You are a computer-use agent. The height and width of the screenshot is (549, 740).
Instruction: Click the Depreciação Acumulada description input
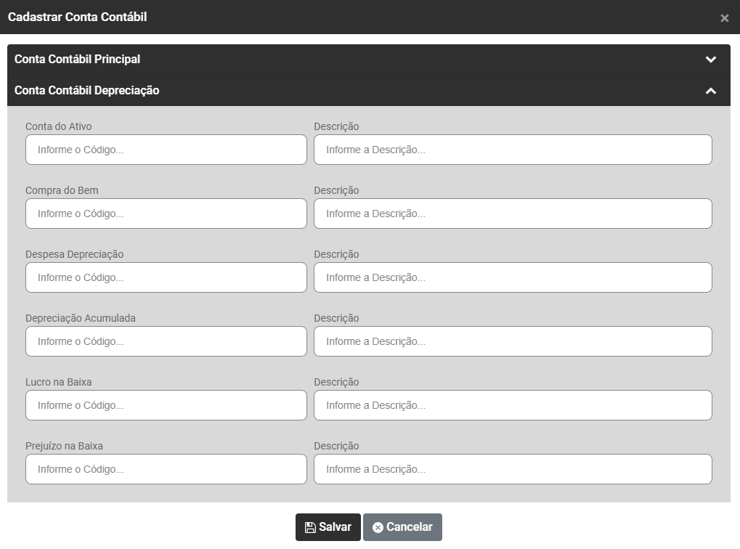click(513, 341)
